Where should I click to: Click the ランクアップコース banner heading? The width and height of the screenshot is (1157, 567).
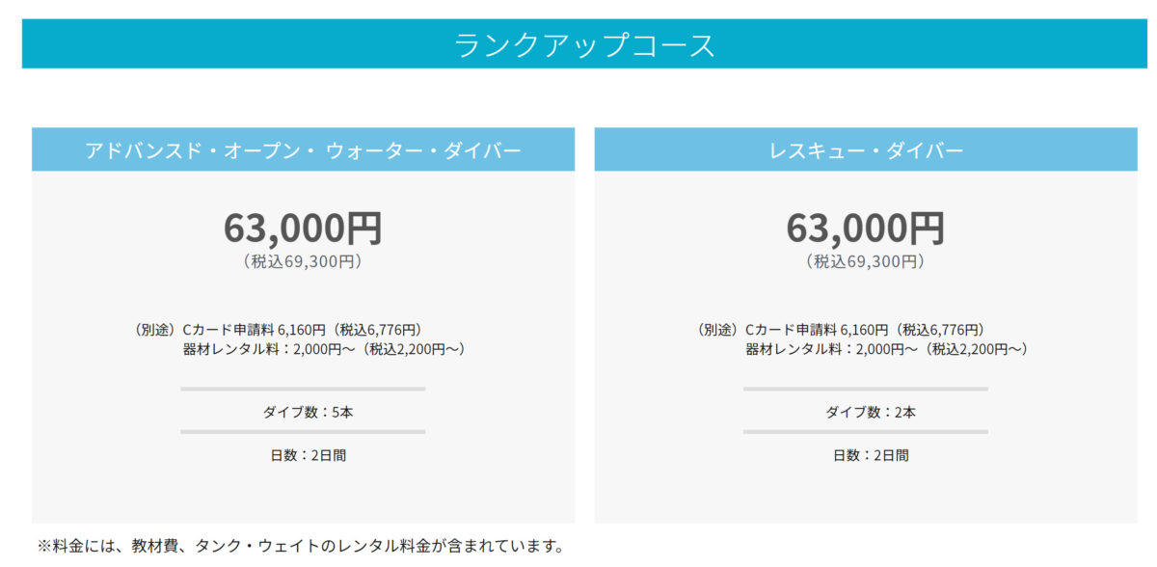tap(584, 45)
